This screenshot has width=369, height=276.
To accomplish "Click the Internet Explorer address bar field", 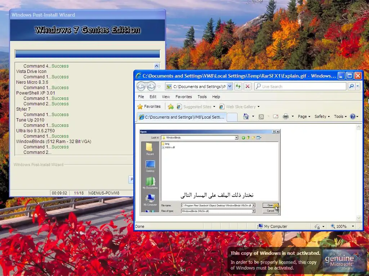I will 199,86.
